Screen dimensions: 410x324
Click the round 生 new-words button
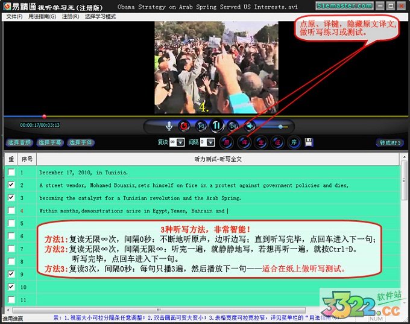tap(260, 142)
